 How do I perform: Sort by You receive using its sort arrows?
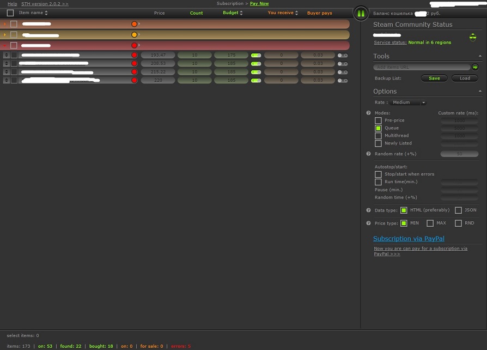[296, 13]
